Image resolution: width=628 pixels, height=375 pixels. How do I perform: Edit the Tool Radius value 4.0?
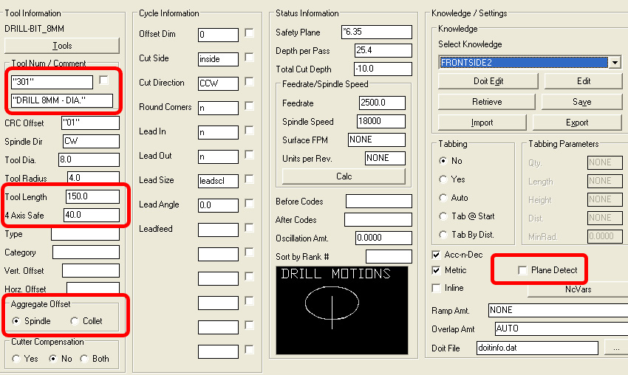[x=93, y=177]
